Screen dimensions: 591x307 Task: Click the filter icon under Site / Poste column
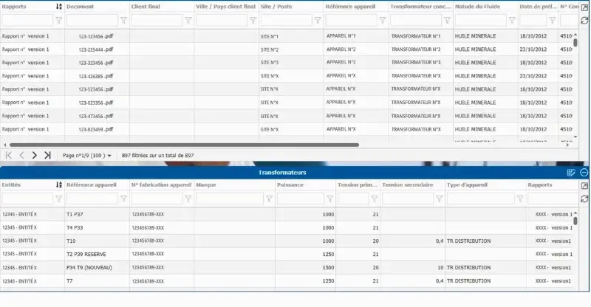pyautogui.click(x=318, y=21)
